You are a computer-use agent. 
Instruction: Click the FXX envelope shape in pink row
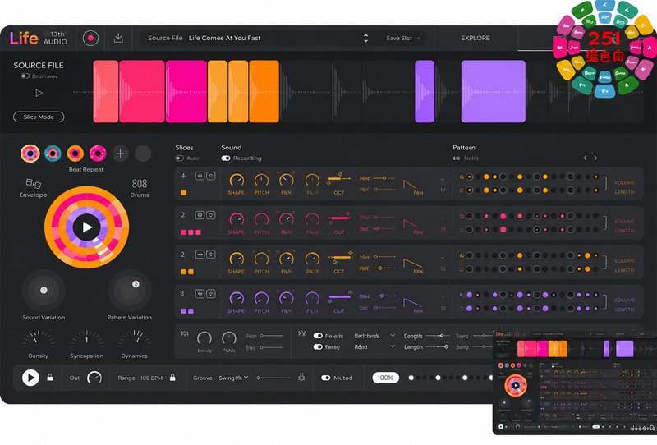[409, 224]
